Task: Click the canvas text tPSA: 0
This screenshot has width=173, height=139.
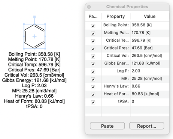Action: [34, 106]
